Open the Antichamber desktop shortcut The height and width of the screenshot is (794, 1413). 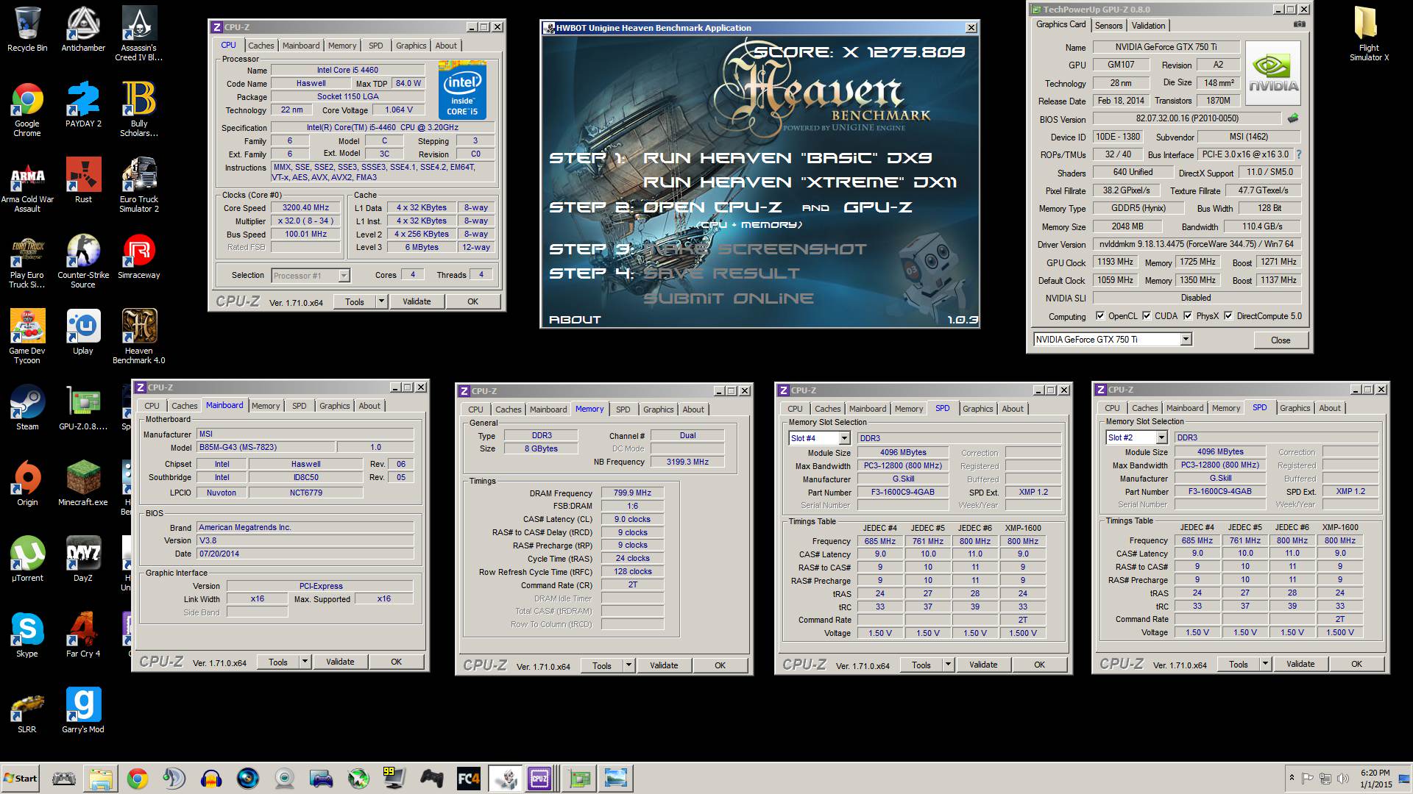click(83, 29)
